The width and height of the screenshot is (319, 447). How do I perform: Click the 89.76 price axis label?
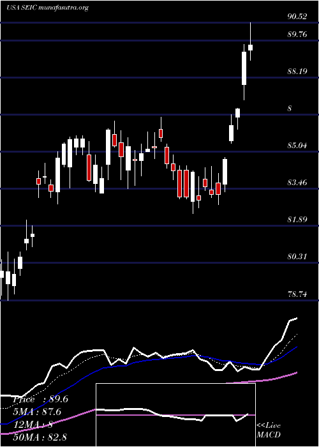(x=297, y=34)
